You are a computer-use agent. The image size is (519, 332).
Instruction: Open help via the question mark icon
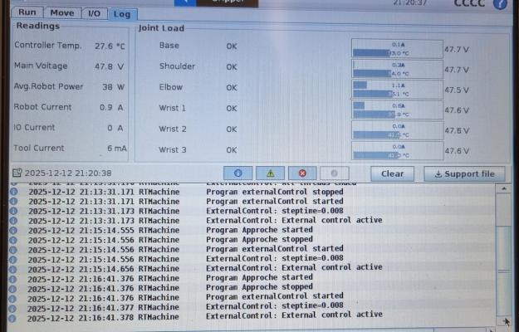pos(500,4)
